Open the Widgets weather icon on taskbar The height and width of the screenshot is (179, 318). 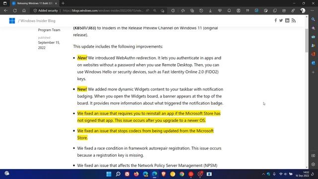[x=7, y=174]
